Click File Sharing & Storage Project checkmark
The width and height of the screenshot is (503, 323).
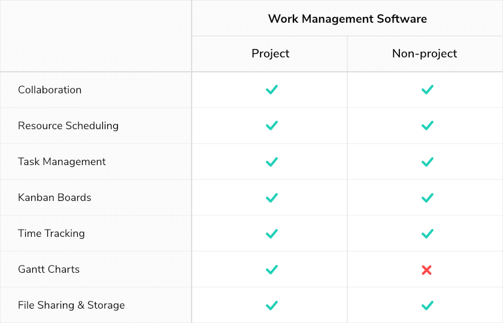pos(272,306)
